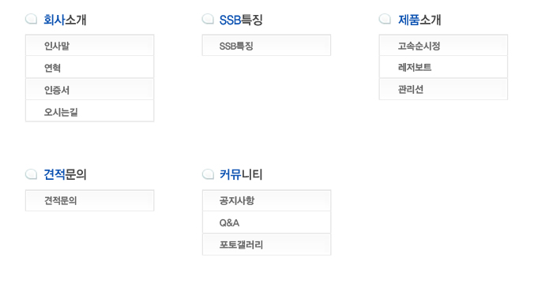Select the 관리선 product link

point(443,89)
